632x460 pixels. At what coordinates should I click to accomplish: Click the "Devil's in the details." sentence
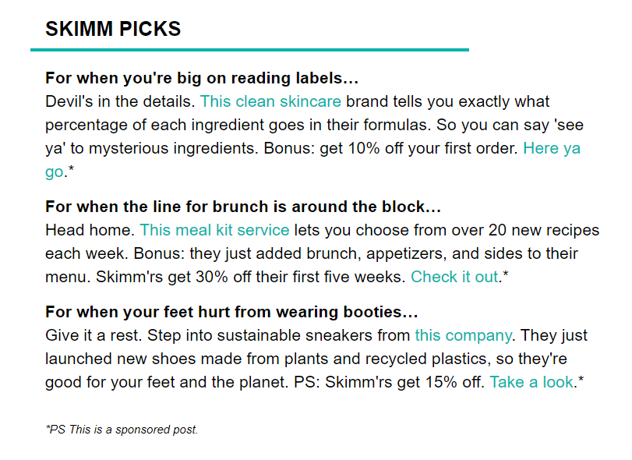pos(120,101)
